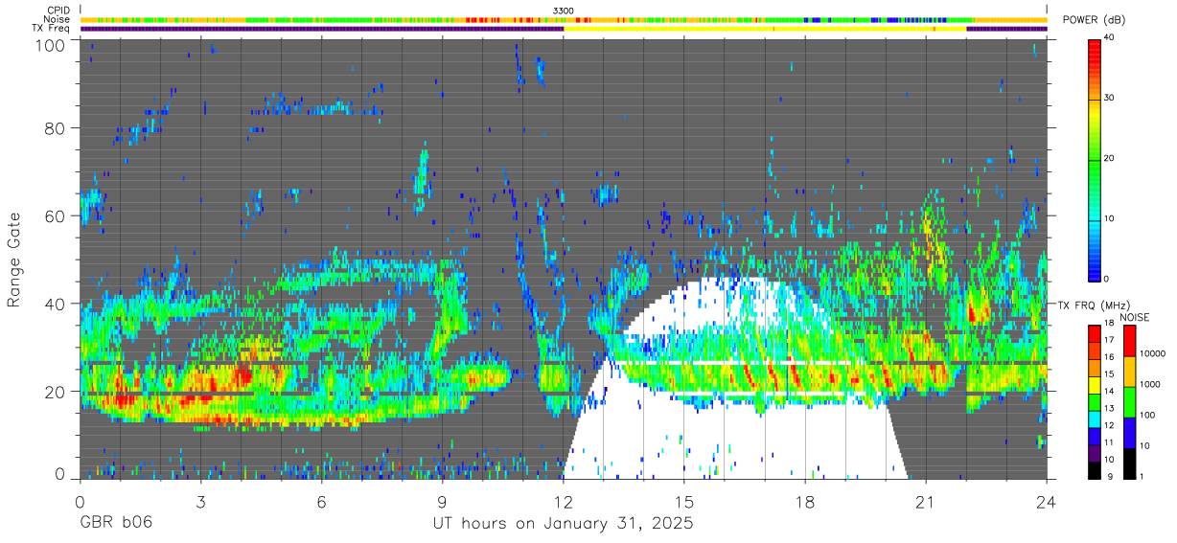Click the 30 label on POWER scale
This screenshot has width=1177, height=543.
tap(1109, 98)
